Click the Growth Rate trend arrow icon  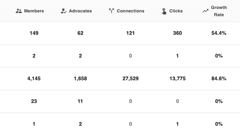205,11
